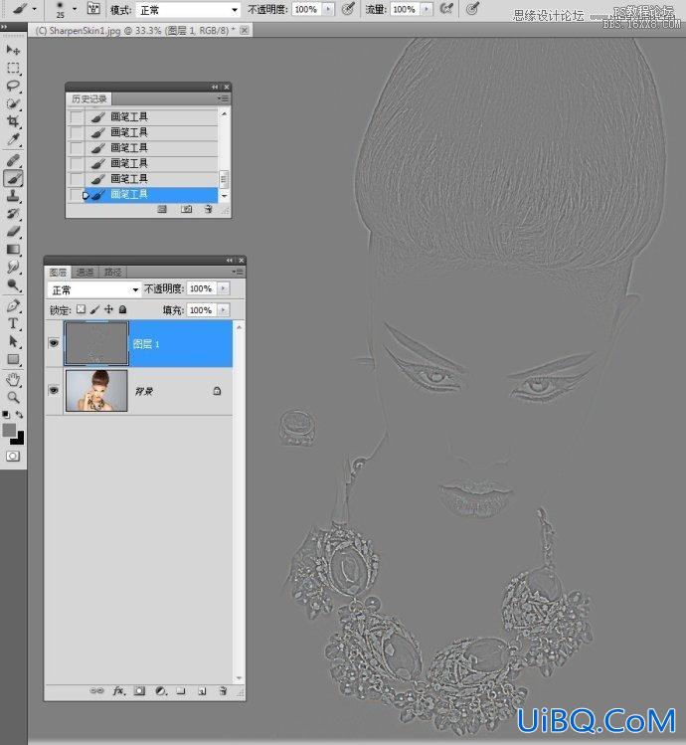Image resolution: width=686 pixels, height=745 pixels.
Task: Select 背景 layer thumbnail
Action: pyautogui.click(x=96, y=391)
